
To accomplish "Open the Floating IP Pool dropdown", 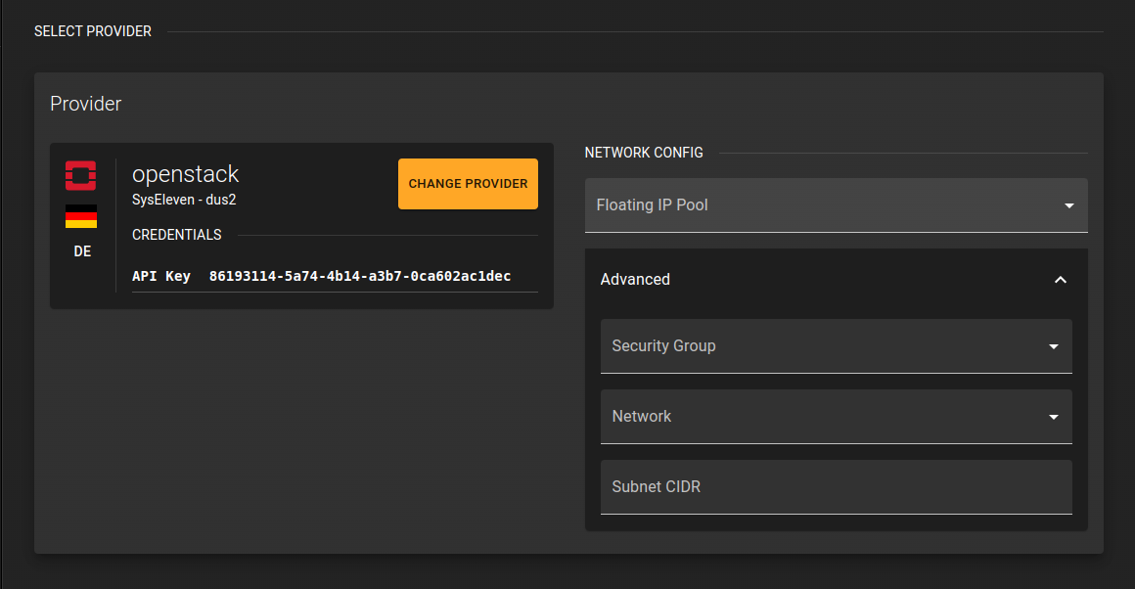I will (x=836, y=205).
